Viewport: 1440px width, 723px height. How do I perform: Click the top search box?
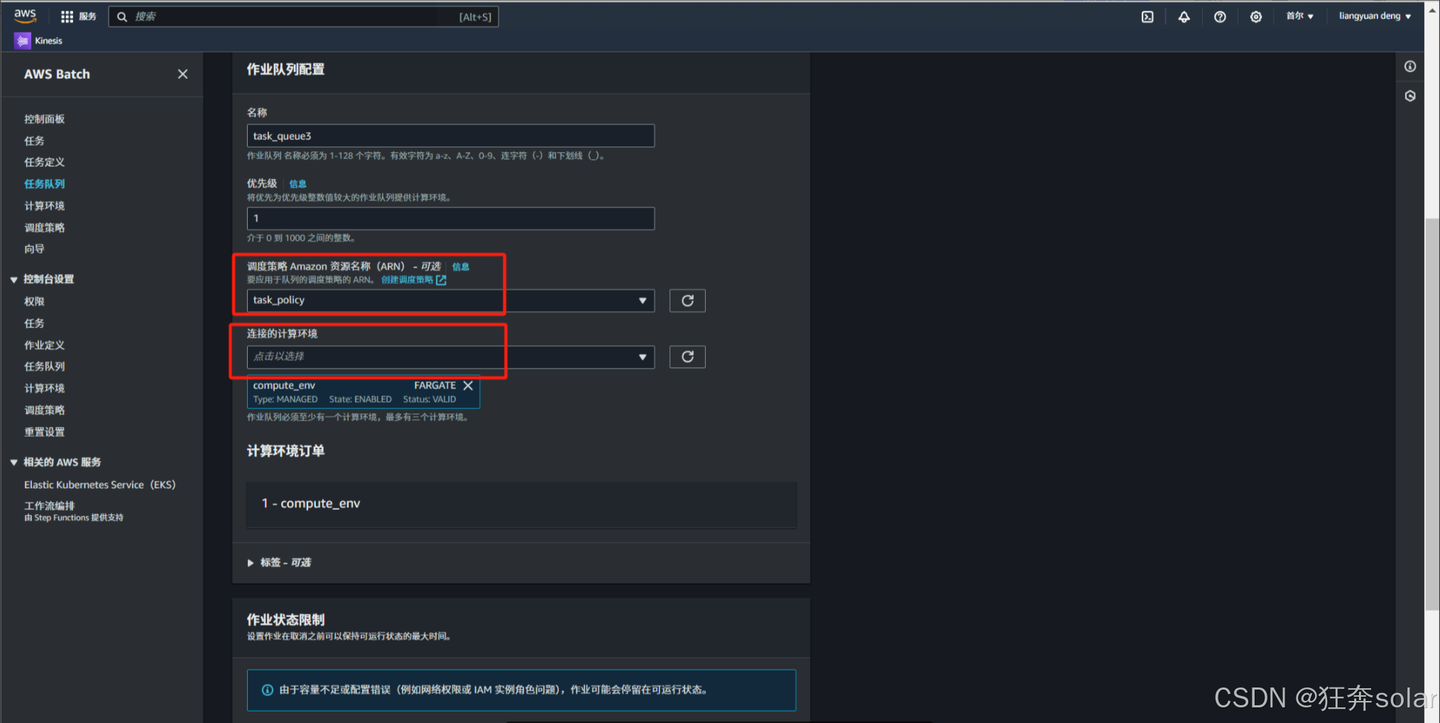pos(303,16)
